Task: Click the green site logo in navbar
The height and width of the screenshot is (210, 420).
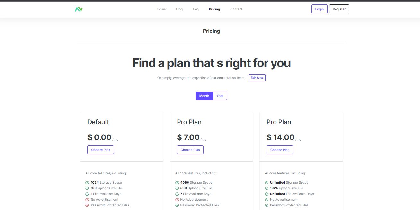Action: [x=79, y=9]
